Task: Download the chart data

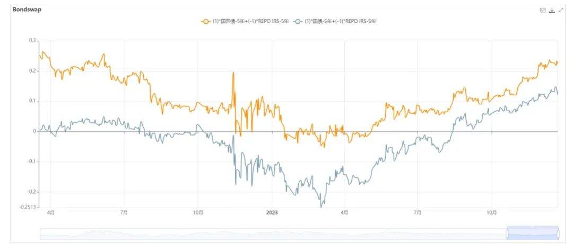Action: pos(552,10)
